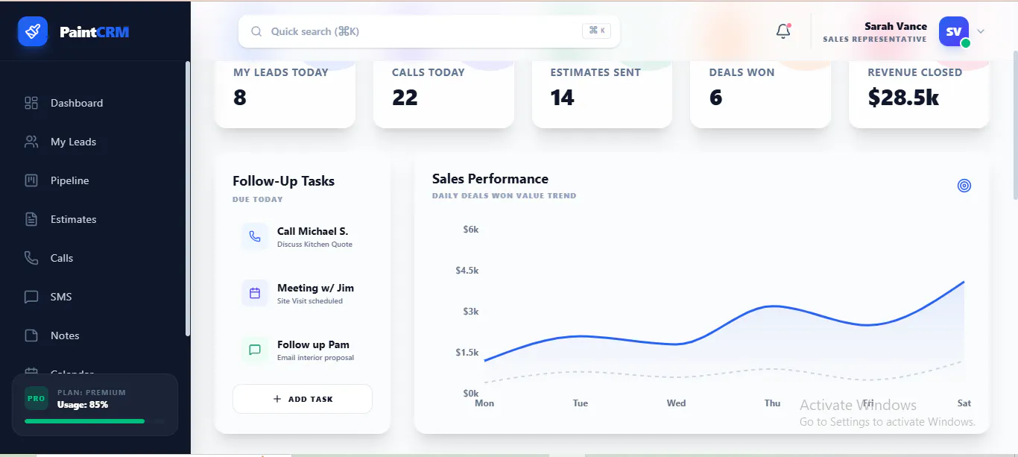The height and width of the screenshot is (457, 1018).
Task: Click the '$4.5k' chart axis label
Action: pos(467,271)
